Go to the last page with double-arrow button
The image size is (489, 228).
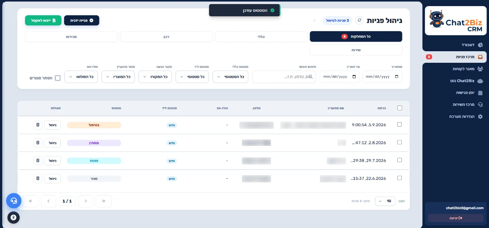click(x=31, y=201)
